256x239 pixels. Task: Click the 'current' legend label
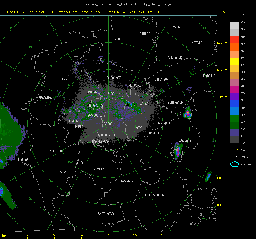[247, 165]
